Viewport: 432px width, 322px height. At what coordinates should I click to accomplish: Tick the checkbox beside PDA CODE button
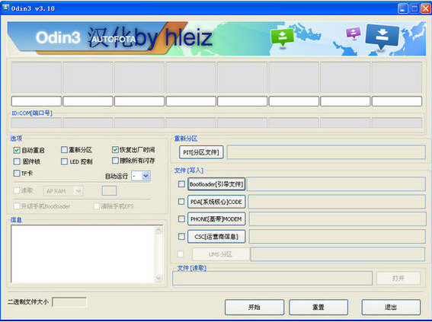[x=181, y=202]
